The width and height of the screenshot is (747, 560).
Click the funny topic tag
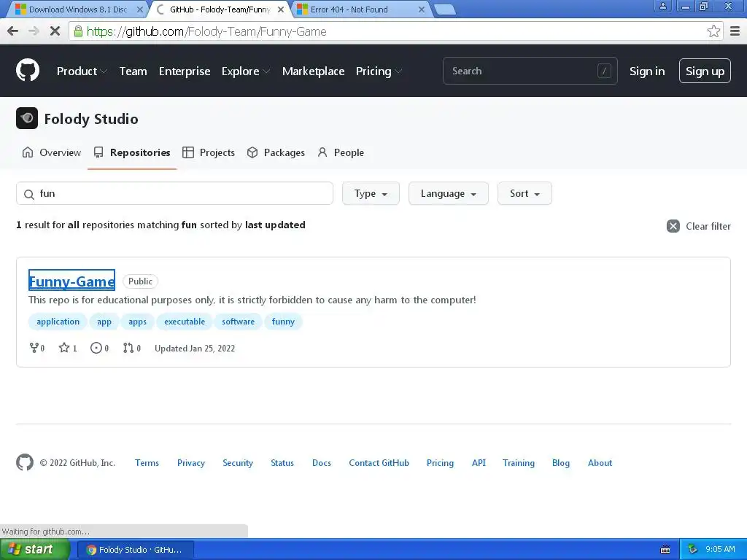283,322
